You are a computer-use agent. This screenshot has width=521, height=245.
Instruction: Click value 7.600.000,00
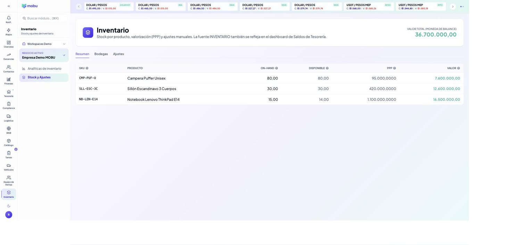point(447,78)
